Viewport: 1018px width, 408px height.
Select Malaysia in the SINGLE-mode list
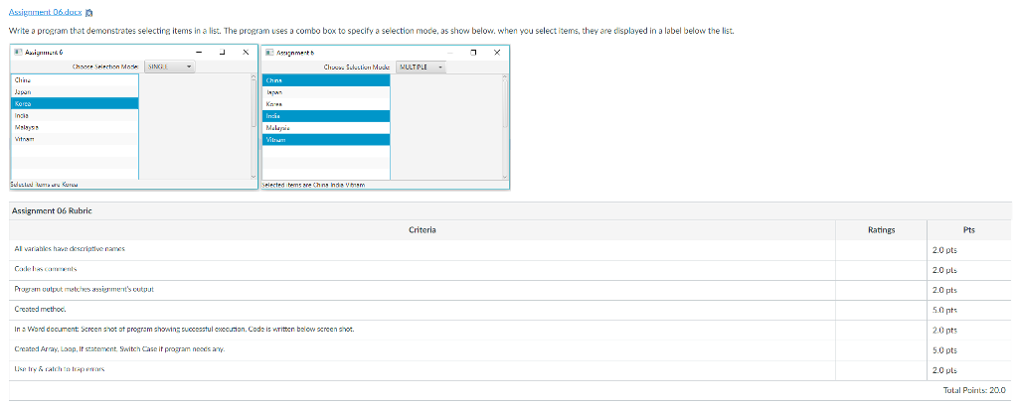point(75,127)
